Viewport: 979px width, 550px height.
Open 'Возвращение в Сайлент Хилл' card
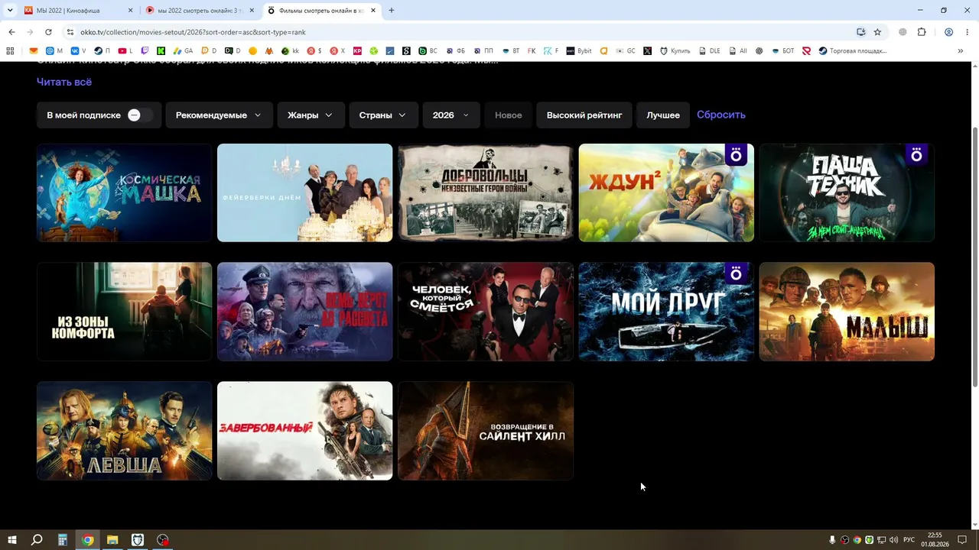coord(486,431)
